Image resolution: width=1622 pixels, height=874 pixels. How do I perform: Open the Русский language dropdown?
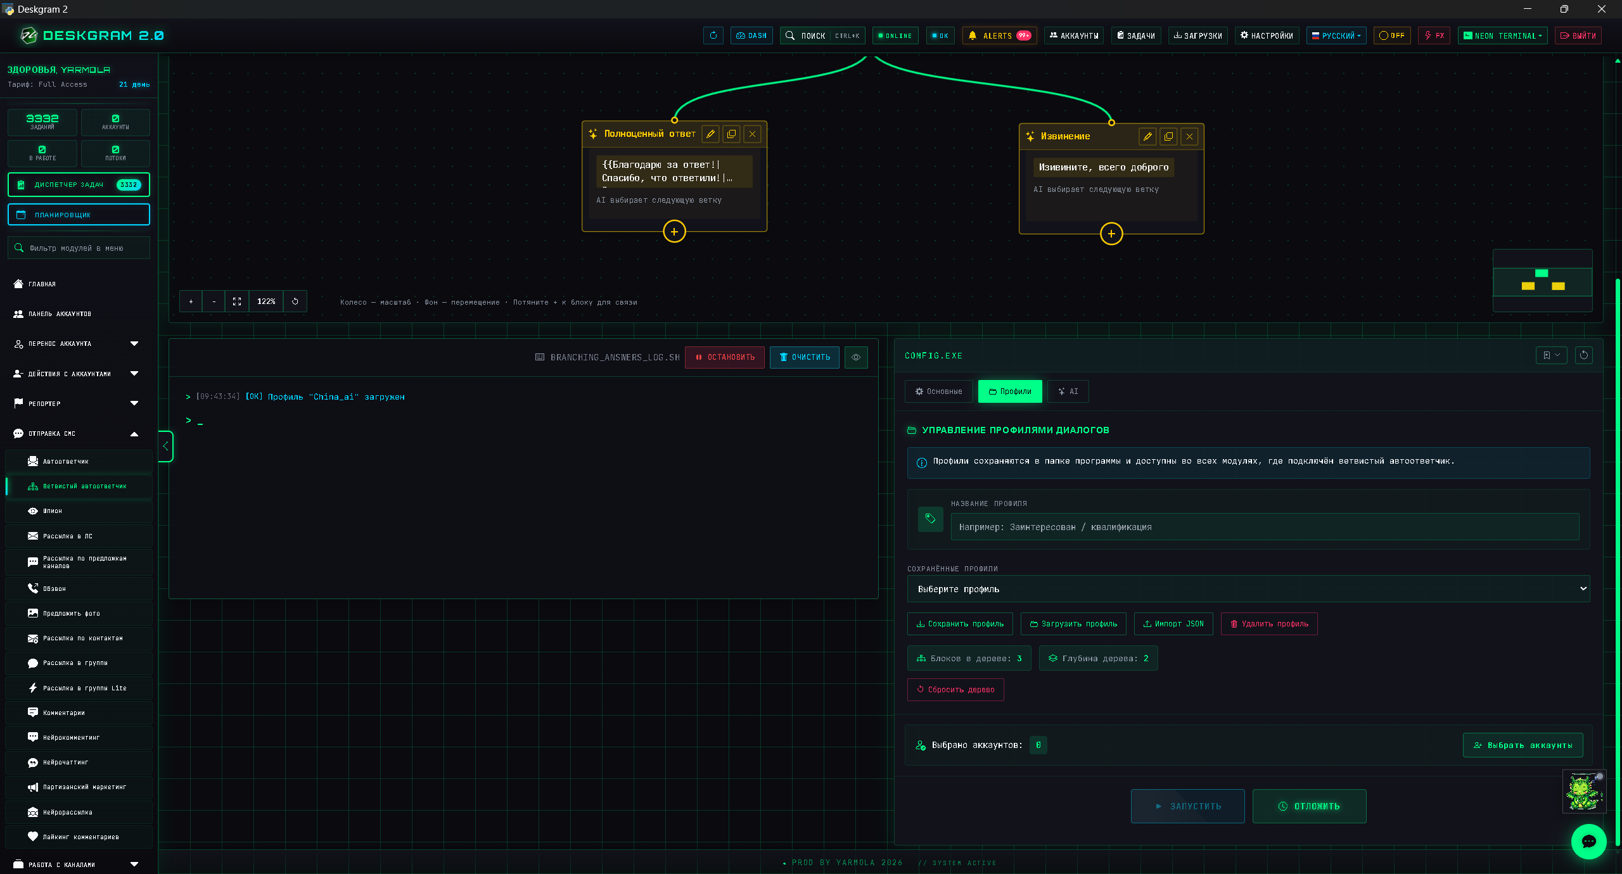tap(1336, 35)
